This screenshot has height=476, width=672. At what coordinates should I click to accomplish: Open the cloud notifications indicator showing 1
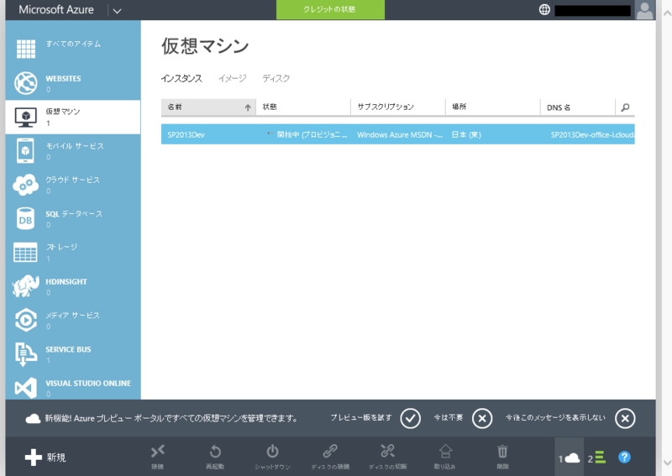[570, 458]
